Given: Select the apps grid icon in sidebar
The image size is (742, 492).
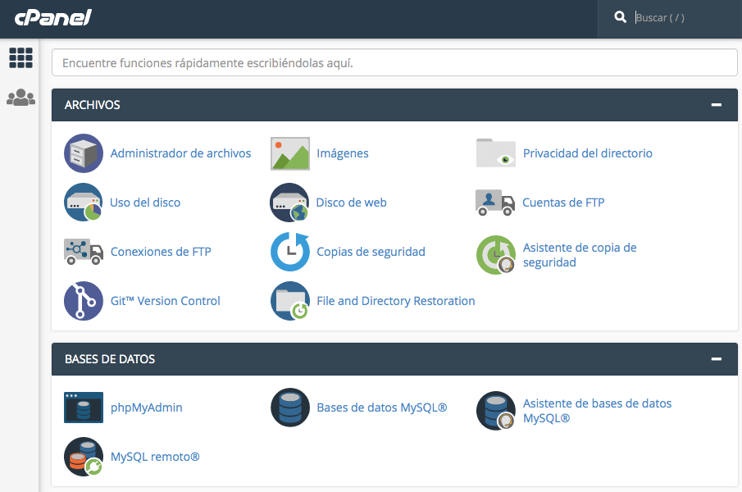Looking at the screenshot, I should (x=20, y=57).
